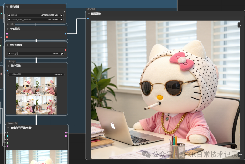Collapse the 预览图像 node using its title dot

(89, 14)
